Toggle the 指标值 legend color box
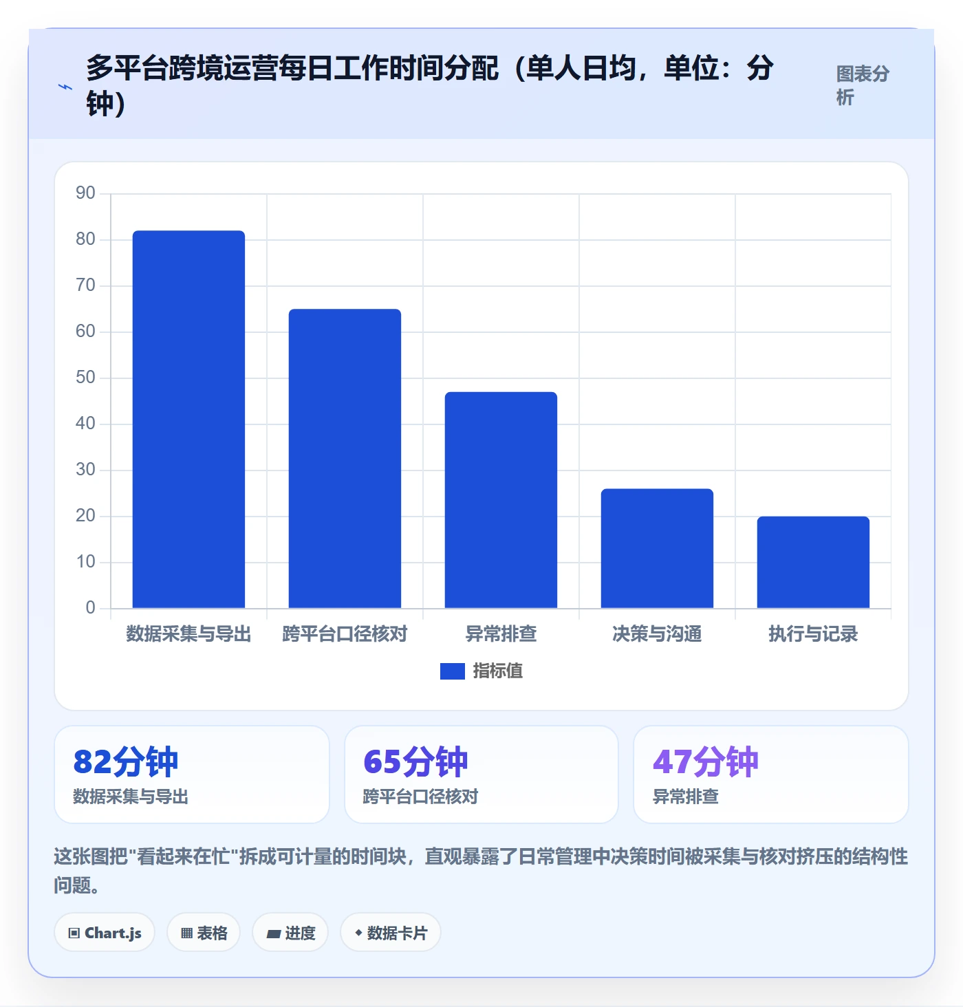Image resolution: width=963 pixels, height=1007 pixels. pos(453,671)
